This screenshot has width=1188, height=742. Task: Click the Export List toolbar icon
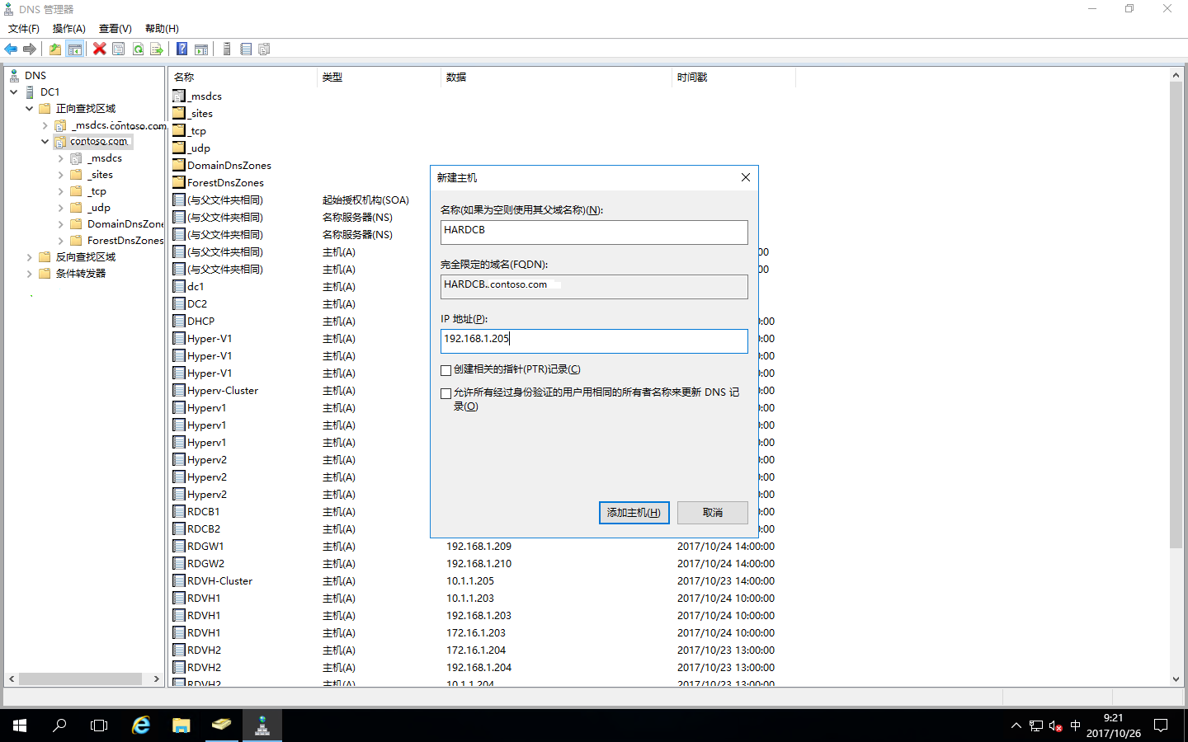[157, 49]
